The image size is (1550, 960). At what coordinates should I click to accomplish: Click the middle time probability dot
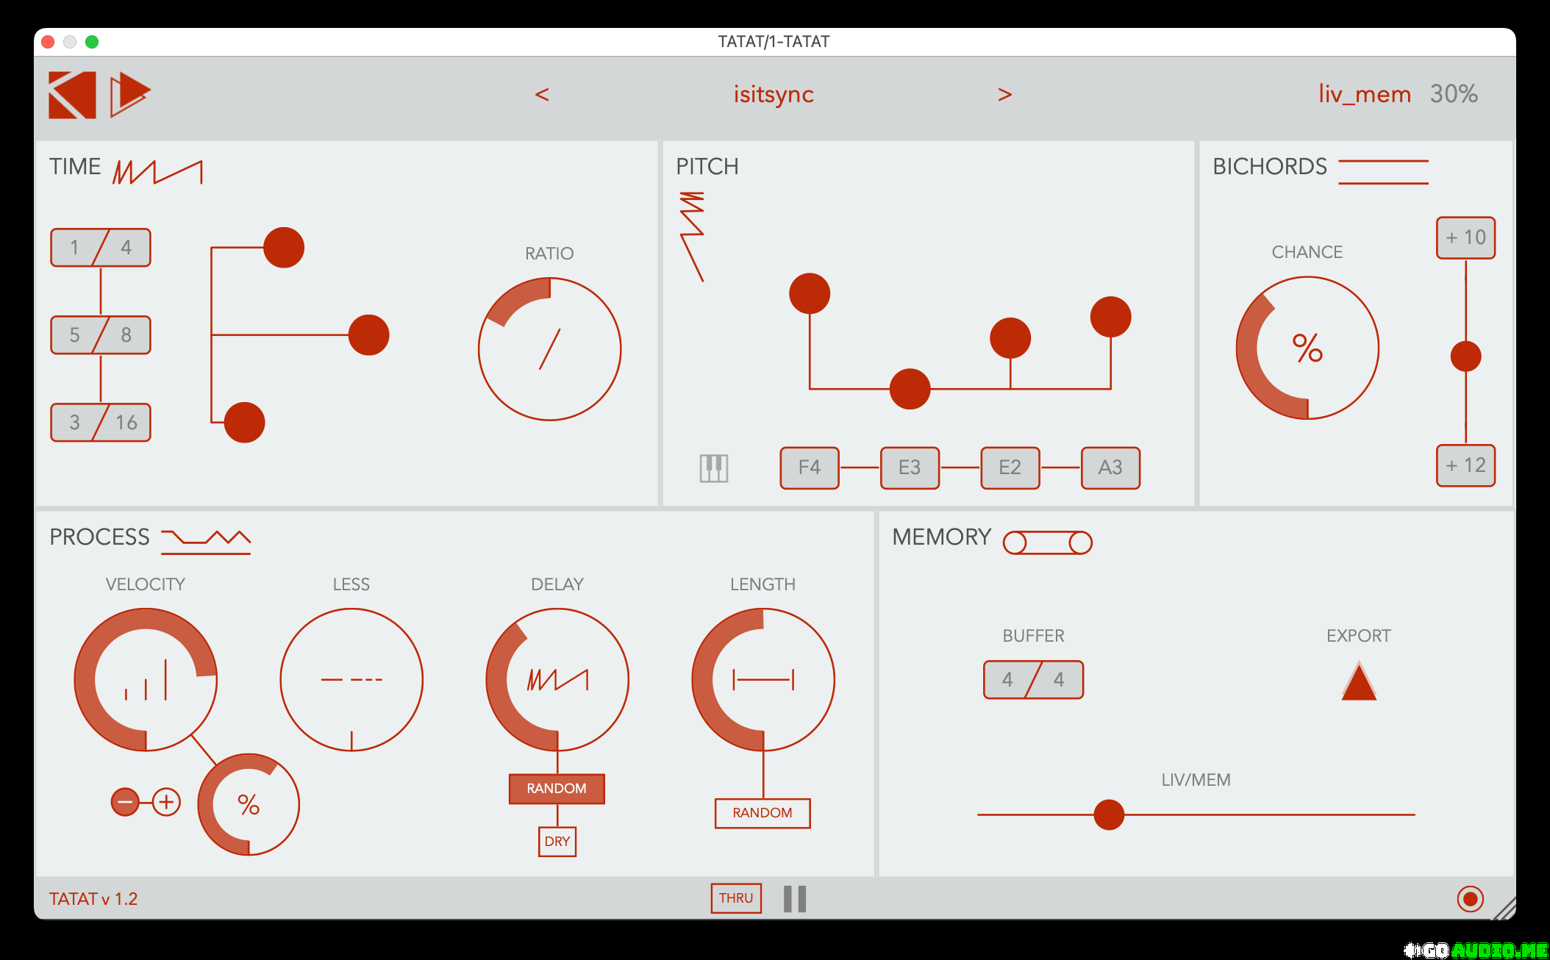click(x=369, y=335)
